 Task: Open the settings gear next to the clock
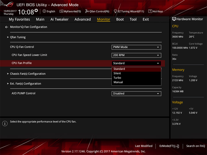[36, 10]
